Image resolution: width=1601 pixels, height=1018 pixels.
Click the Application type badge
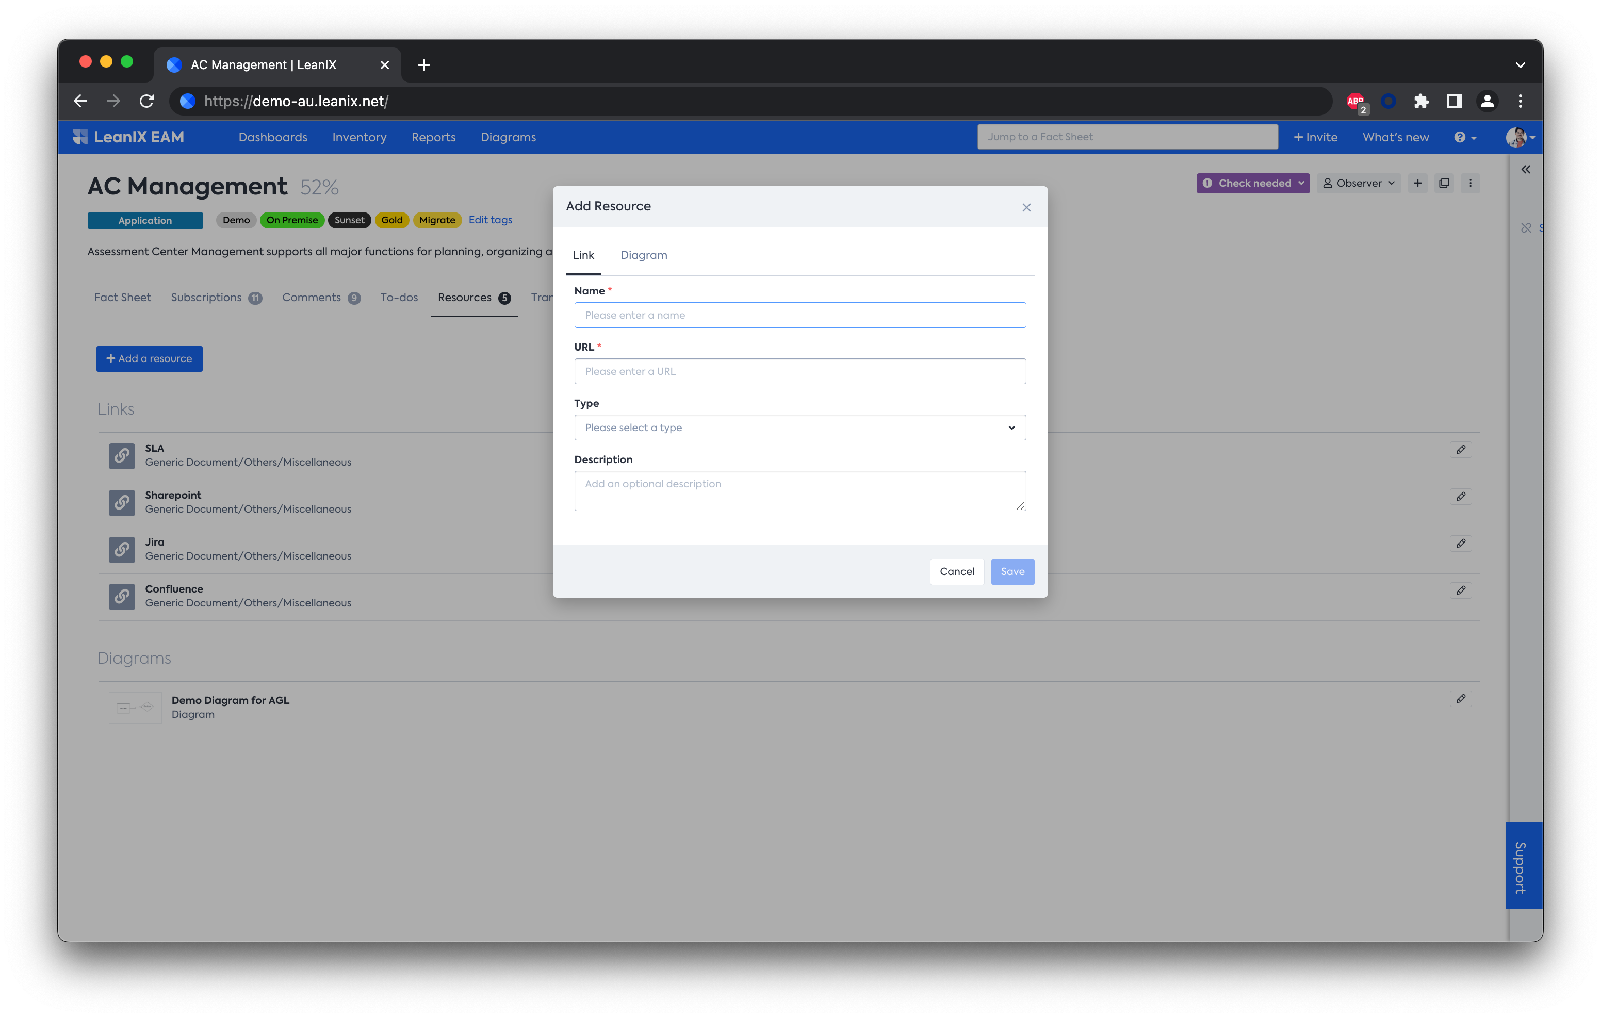point(145,220)
